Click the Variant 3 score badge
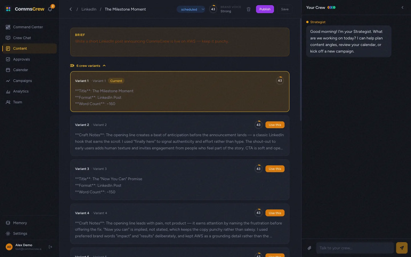Screen dimensions: 411x257 tap(258, 169)
